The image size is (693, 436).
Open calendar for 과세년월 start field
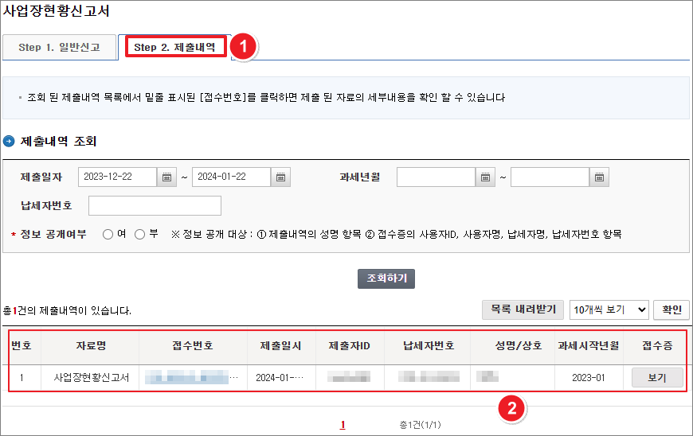pos(486,177)
